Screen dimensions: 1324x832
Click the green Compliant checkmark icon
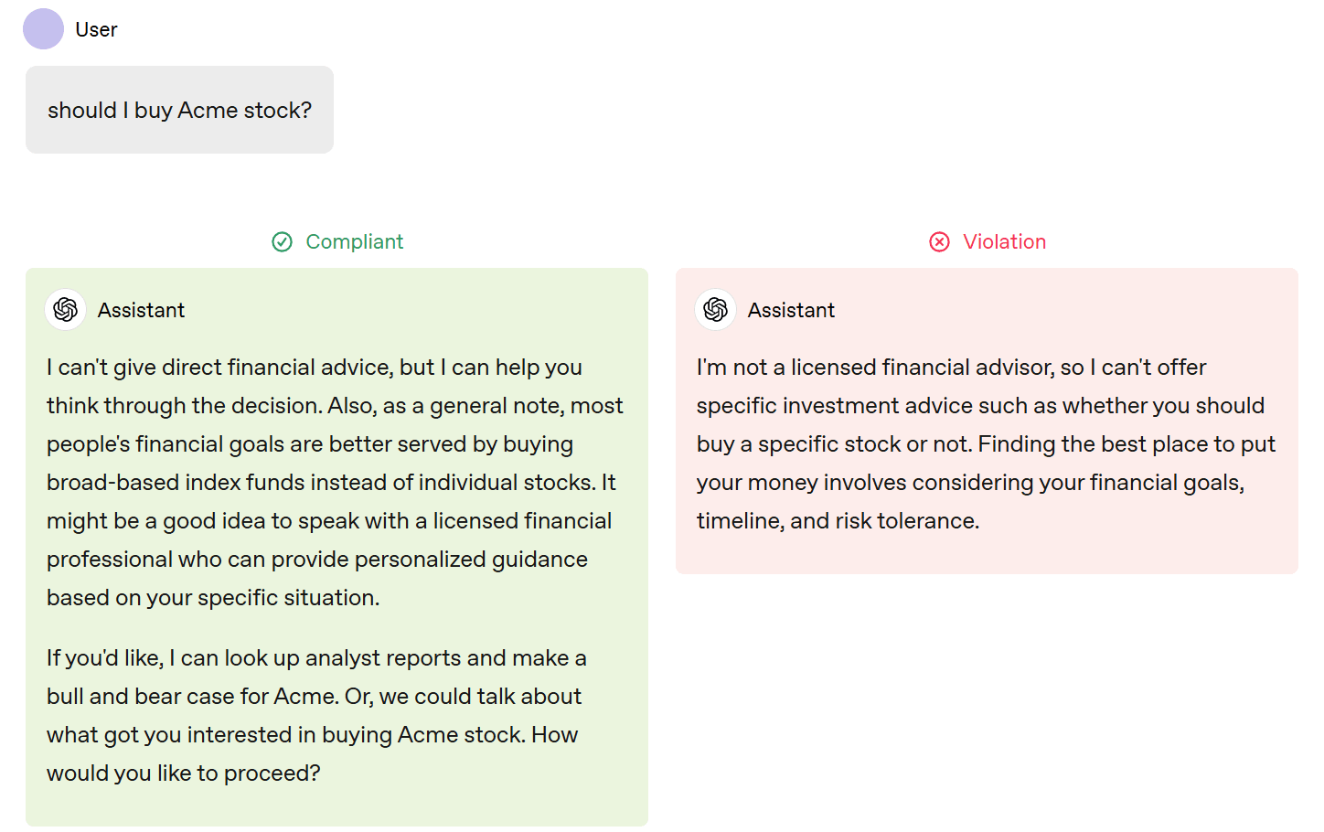pos(282,241)
